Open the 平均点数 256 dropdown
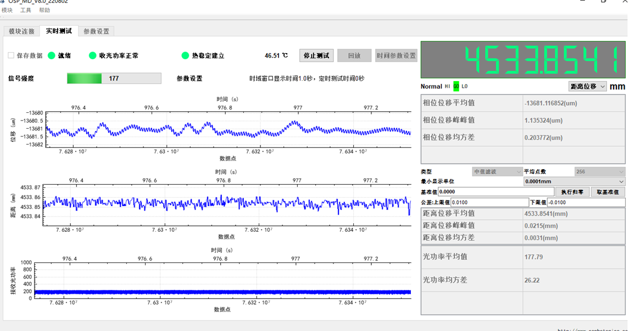The height and width of the screenshot is (331, 635). [599, 172]
